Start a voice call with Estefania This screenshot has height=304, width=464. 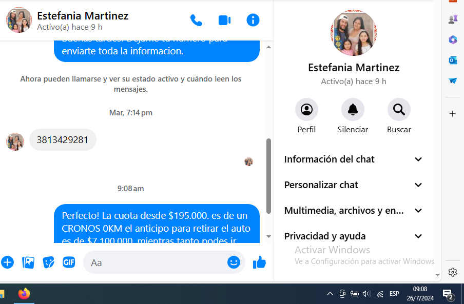coord(196,20)
